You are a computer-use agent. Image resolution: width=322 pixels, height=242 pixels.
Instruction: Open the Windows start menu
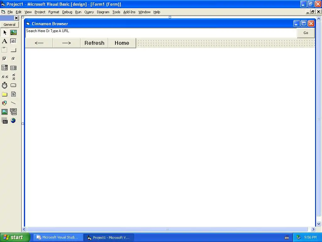[15, 238]
